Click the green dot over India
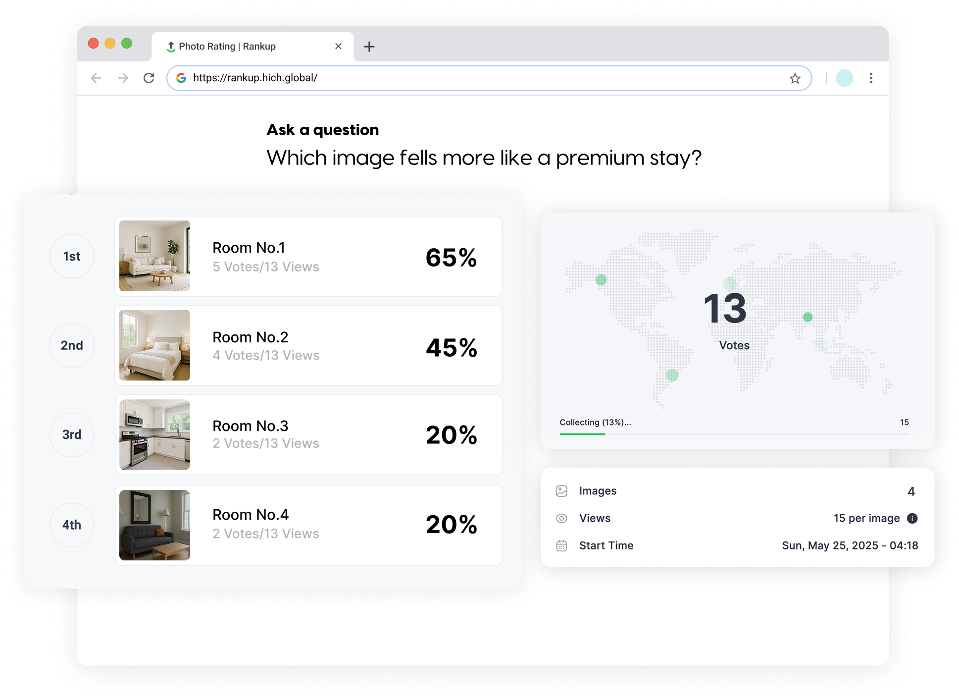 coord(808,317)
